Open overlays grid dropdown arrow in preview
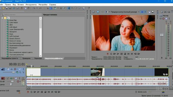 (145, 12)
